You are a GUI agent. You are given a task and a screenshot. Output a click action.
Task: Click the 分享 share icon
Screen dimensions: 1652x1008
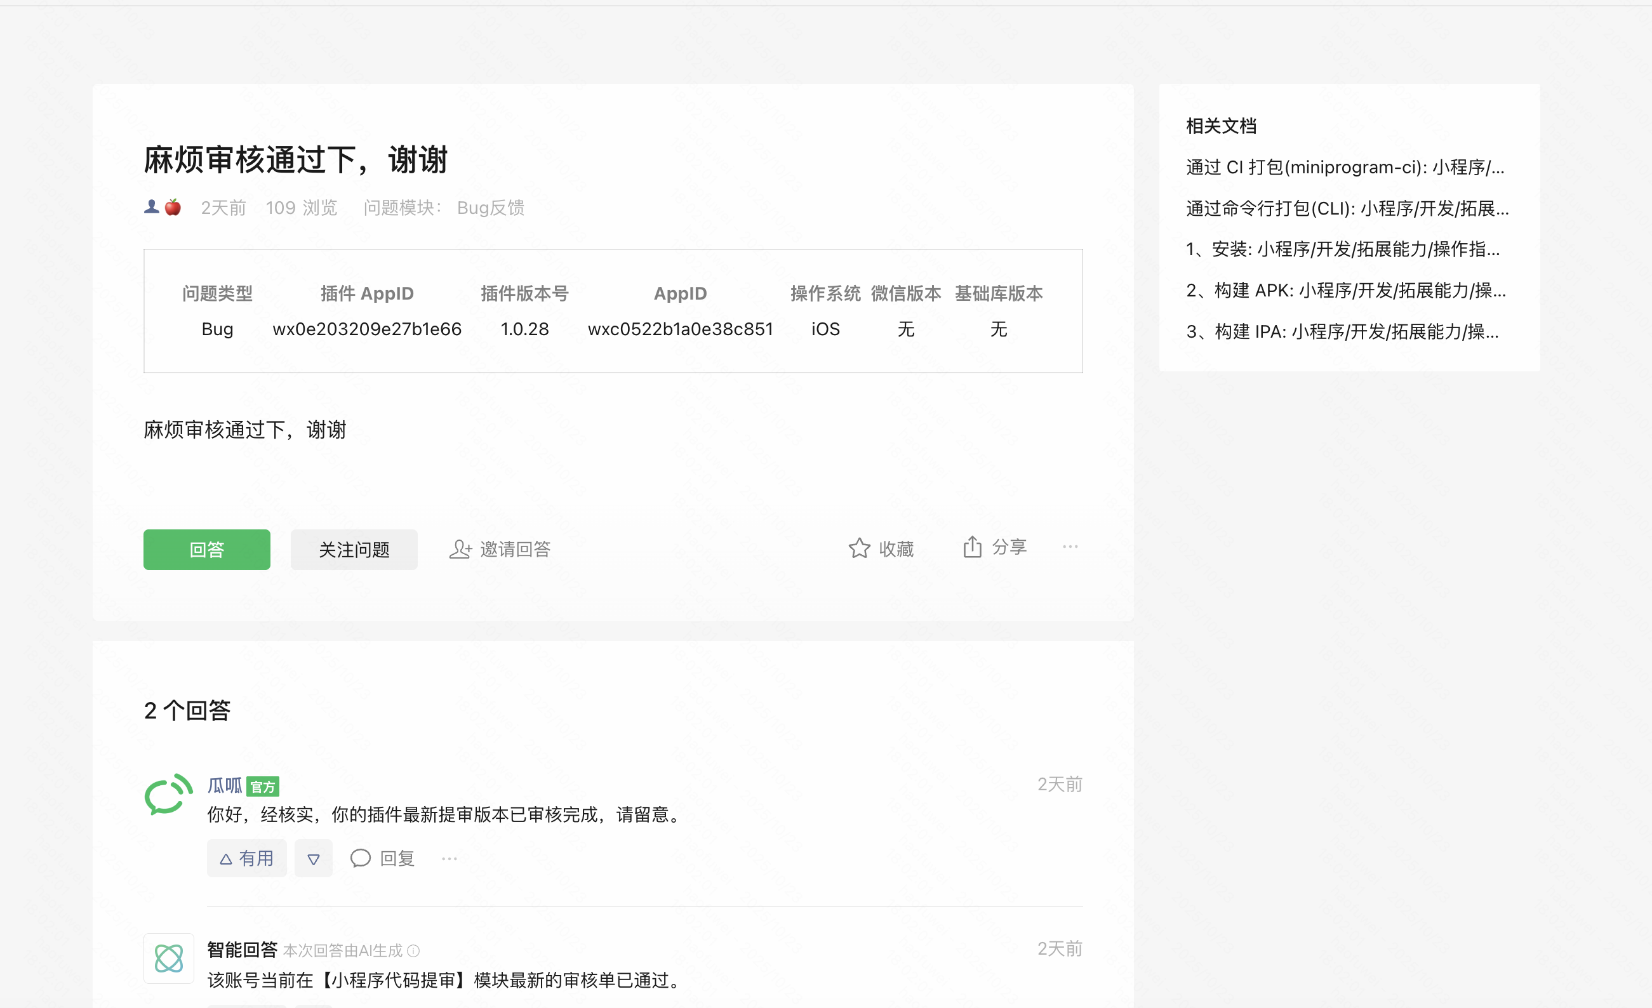(972, 548)
